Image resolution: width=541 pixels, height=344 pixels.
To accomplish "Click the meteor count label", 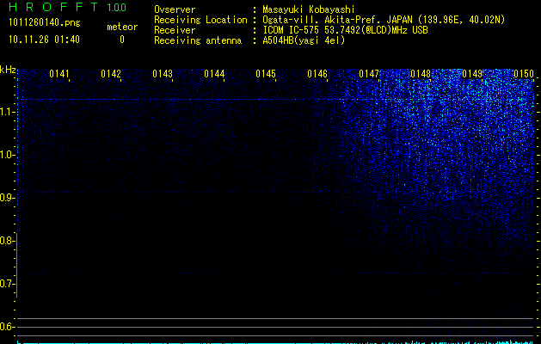I will pos(122,27).
